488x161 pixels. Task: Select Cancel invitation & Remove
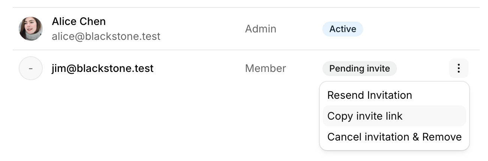click(x=394, y=137)
